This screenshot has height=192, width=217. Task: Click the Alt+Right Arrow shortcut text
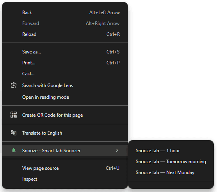(x=103, y=23)
